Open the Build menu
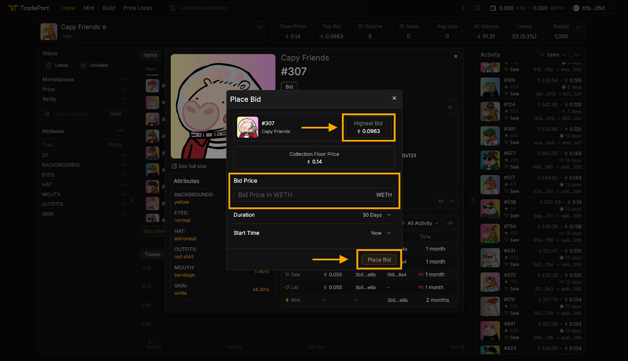The width and height of the screenshot is (628, 361). click(109, 8)
